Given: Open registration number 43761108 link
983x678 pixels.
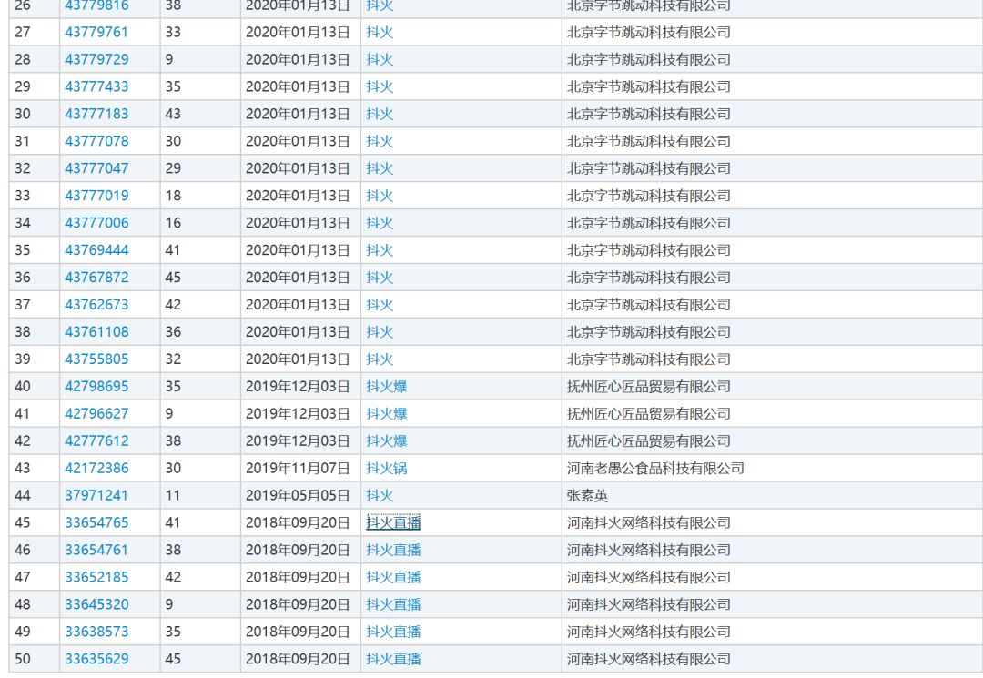Looking at the screenshot, I should coord(96,332).
